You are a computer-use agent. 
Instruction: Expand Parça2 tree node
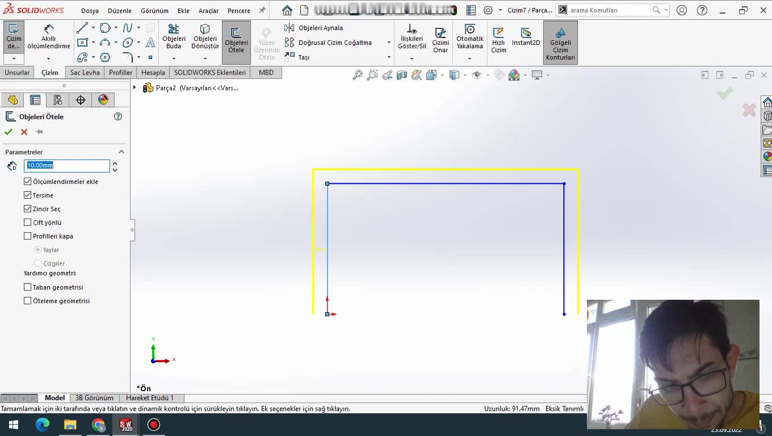(135, 88)
